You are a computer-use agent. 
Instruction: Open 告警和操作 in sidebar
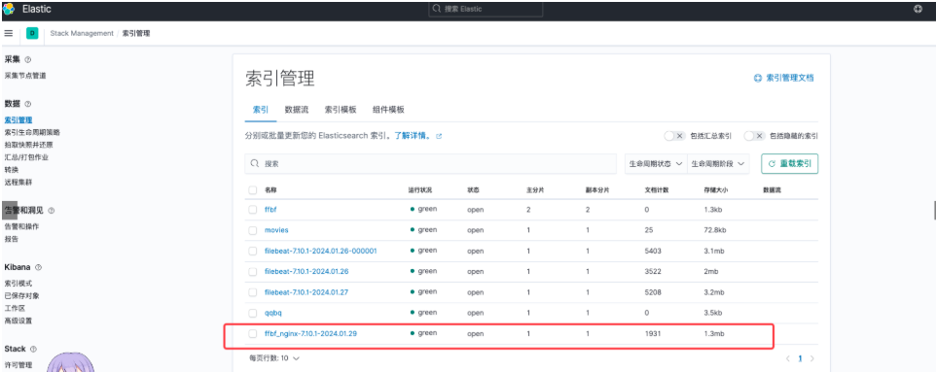tap(21, 226)
